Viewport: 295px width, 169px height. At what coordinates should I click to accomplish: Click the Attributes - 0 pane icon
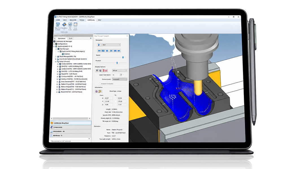point(51,135)
